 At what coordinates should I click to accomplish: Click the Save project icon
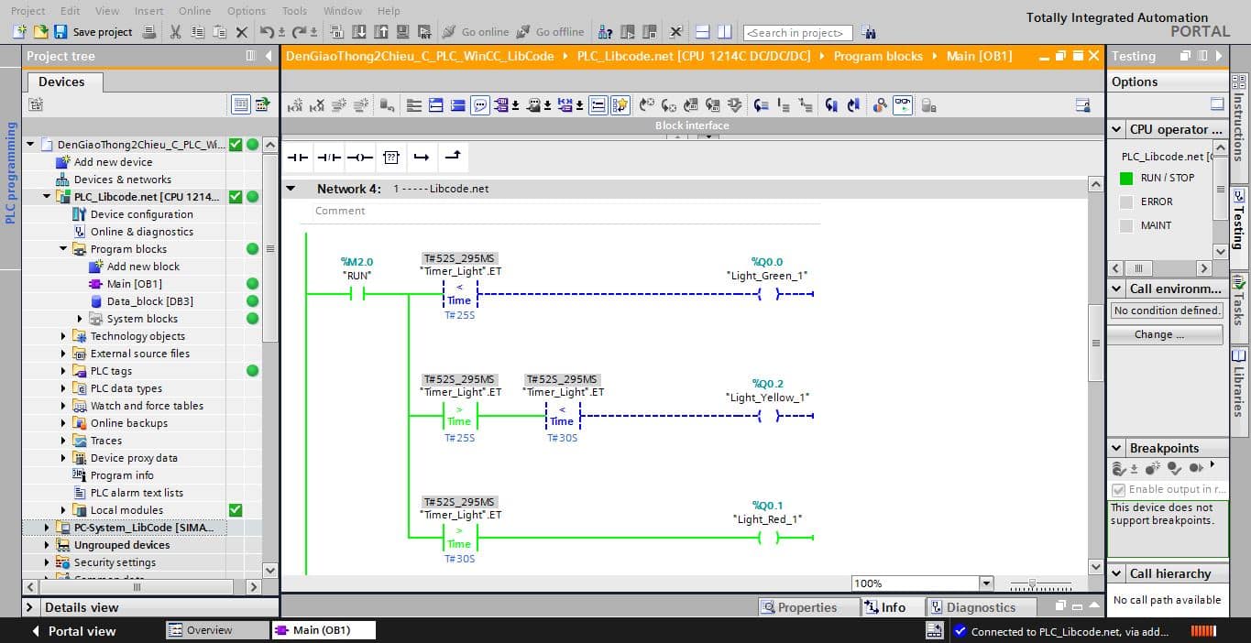[x=60, y=32]
